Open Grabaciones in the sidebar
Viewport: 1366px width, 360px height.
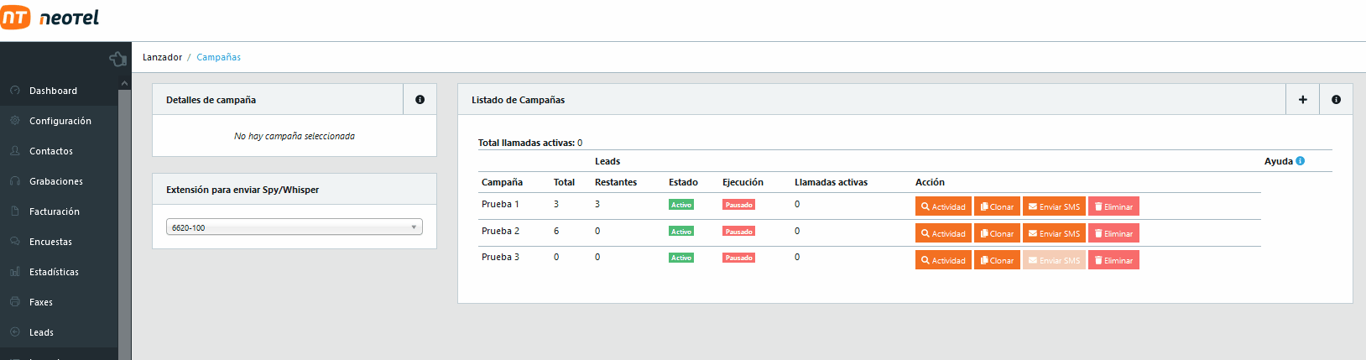[55, 181]
